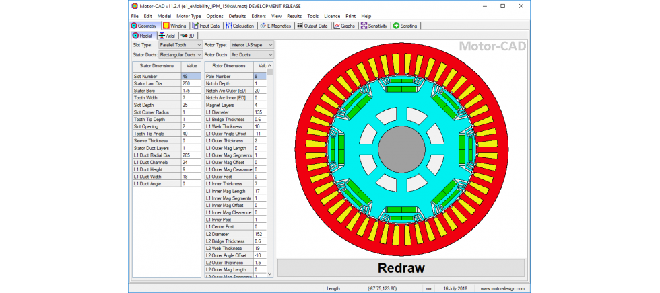Open the Tools menu

point(313,16)
